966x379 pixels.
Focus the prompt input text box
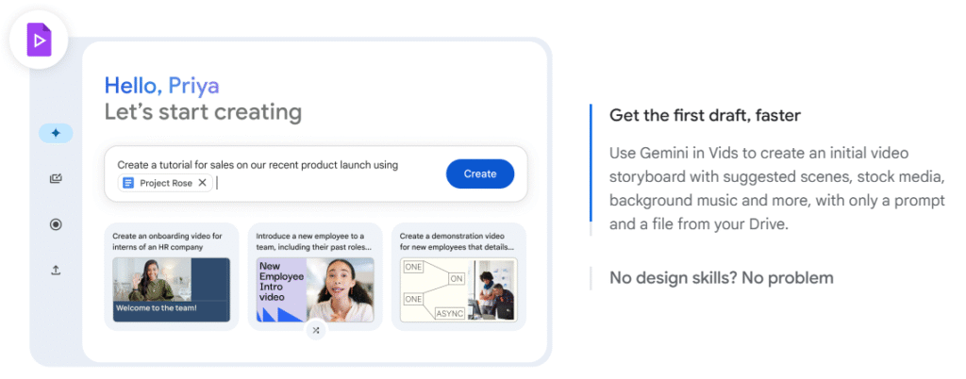click(x=316, y=174)
